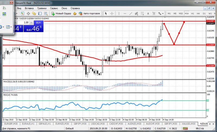Switch to the EURAUD,H1 chart tab
Viewport: 217px width, 132px height.
[x=29, y=124]
